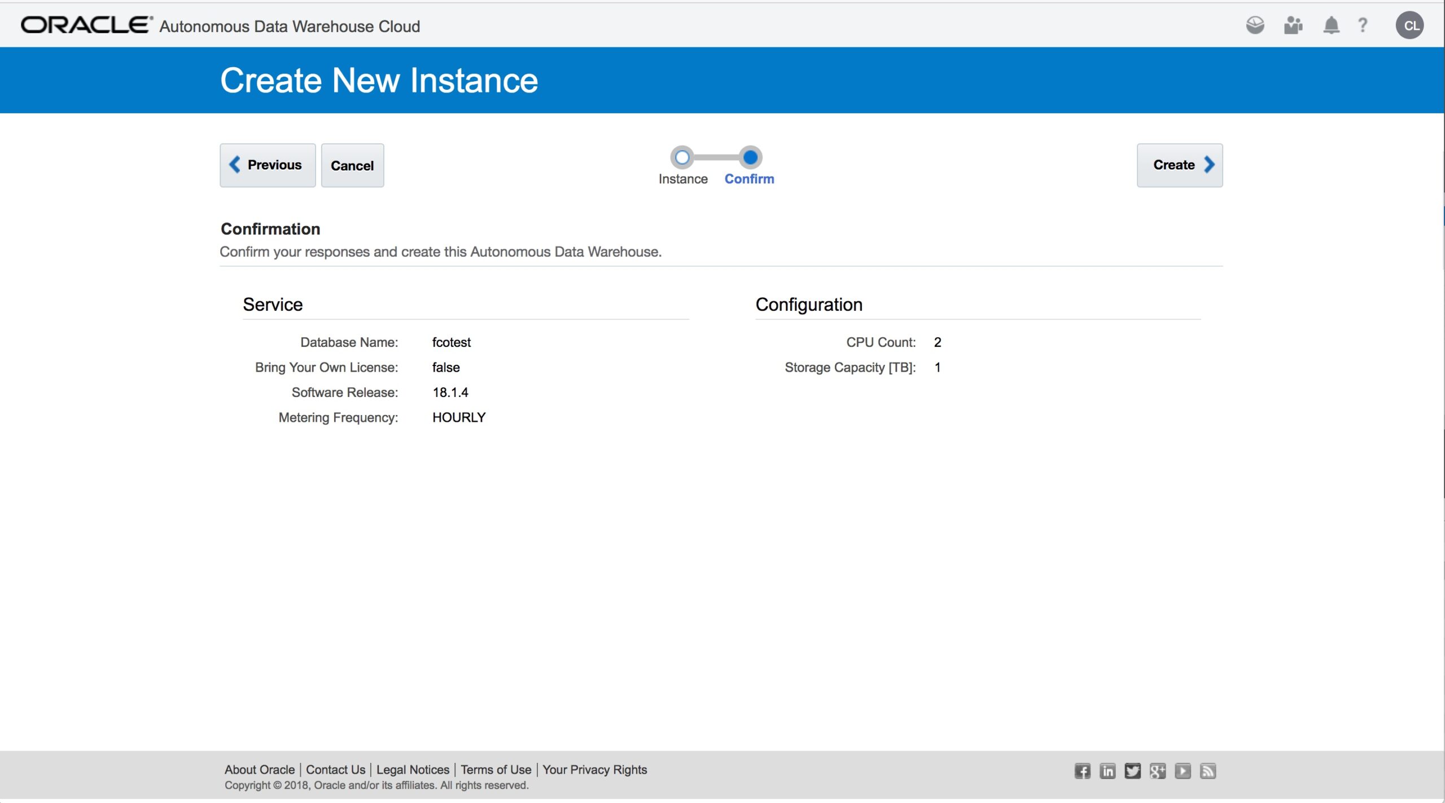Screen dimensions: 1445x803
Task: Open Oracle Facebook page icon
Action: pyautogui.click(x=1082, y=771)
